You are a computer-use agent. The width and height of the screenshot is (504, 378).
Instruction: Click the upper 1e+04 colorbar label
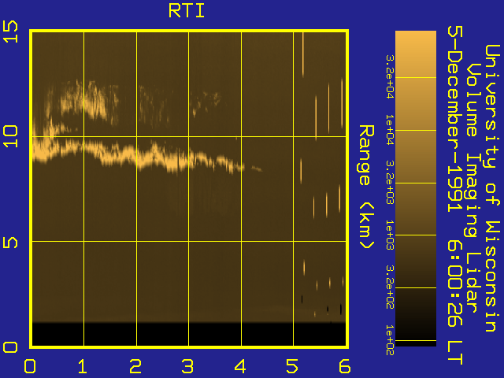(390, 129)
